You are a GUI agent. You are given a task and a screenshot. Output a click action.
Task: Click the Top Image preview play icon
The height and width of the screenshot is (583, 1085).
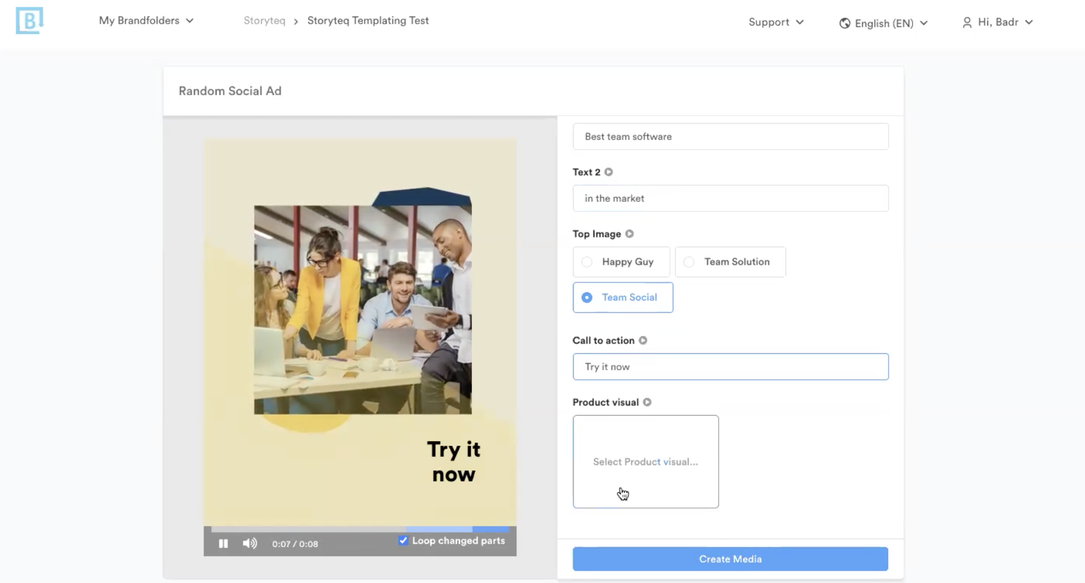(629, 234)
